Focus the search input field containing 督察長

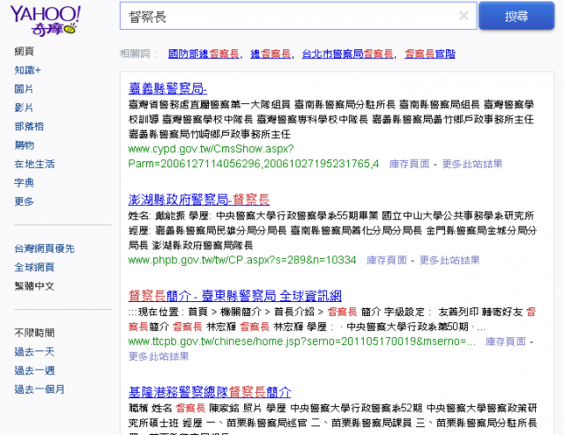pyautogui.click(x=298, y=16)
